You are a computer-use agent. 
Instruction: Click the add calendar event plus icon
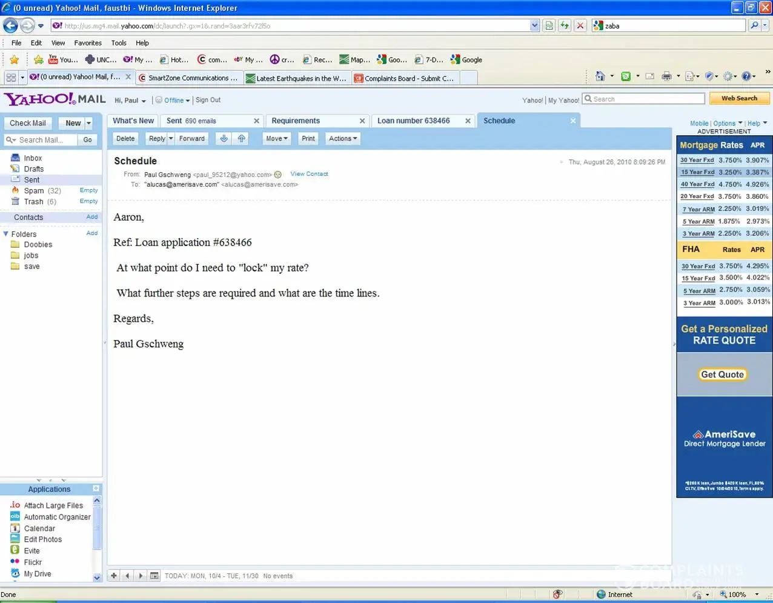[114, 576]
